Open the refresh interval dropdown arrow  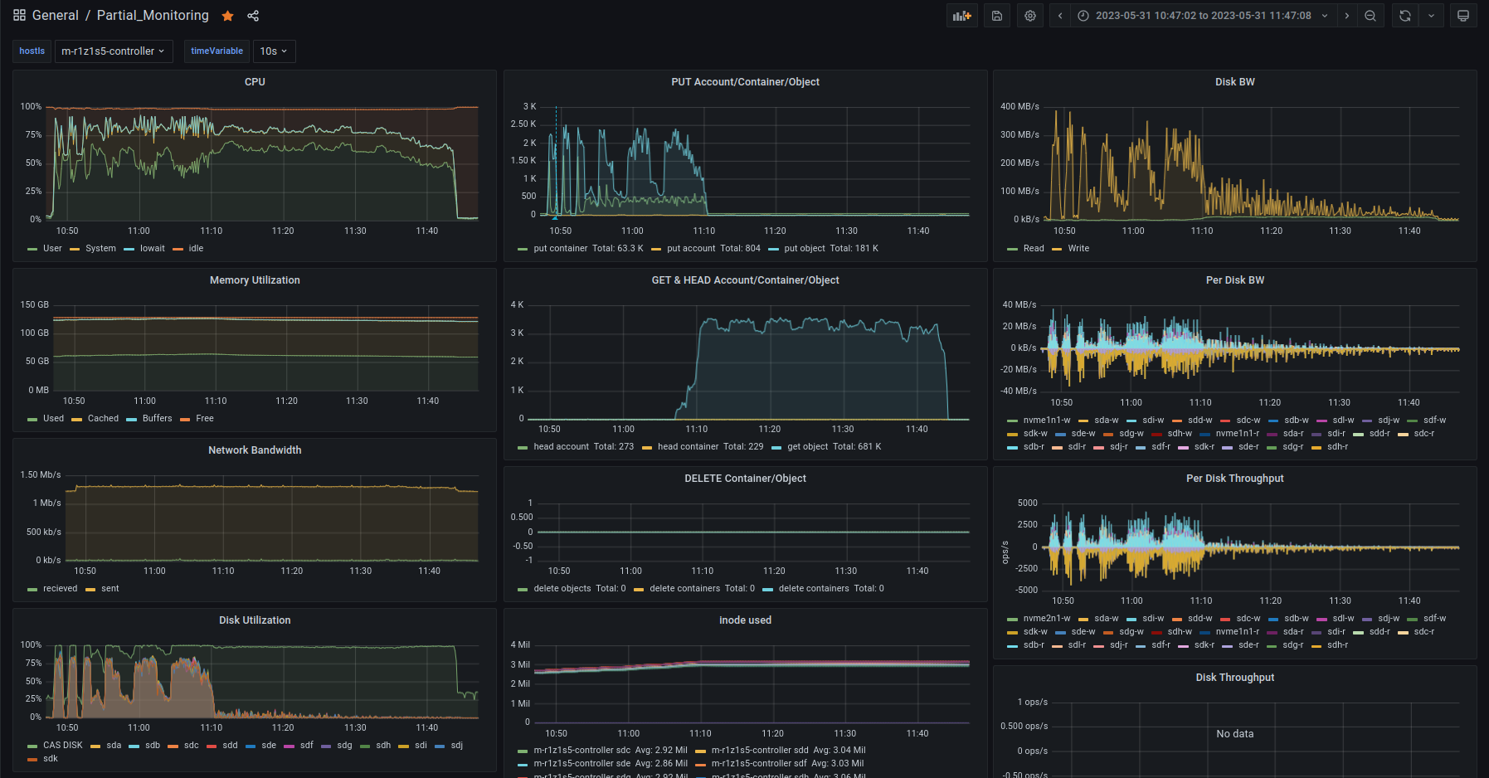click(1431, 16)
